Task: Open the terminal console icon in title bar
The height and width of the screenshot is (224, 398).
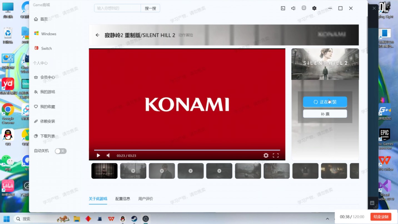Action: (283, 8)
